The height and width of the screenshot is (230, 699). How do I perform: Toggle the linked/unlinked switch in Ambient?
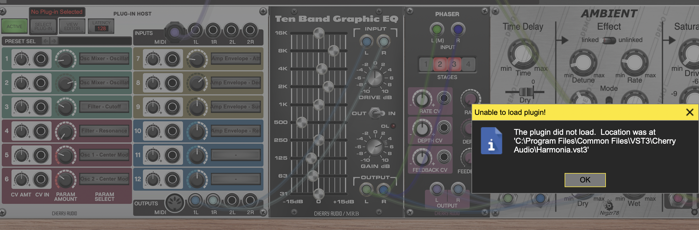(609, 40)
